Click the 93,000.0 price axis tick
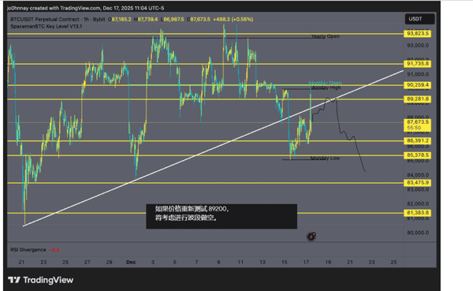 click(x=418, y=45)
